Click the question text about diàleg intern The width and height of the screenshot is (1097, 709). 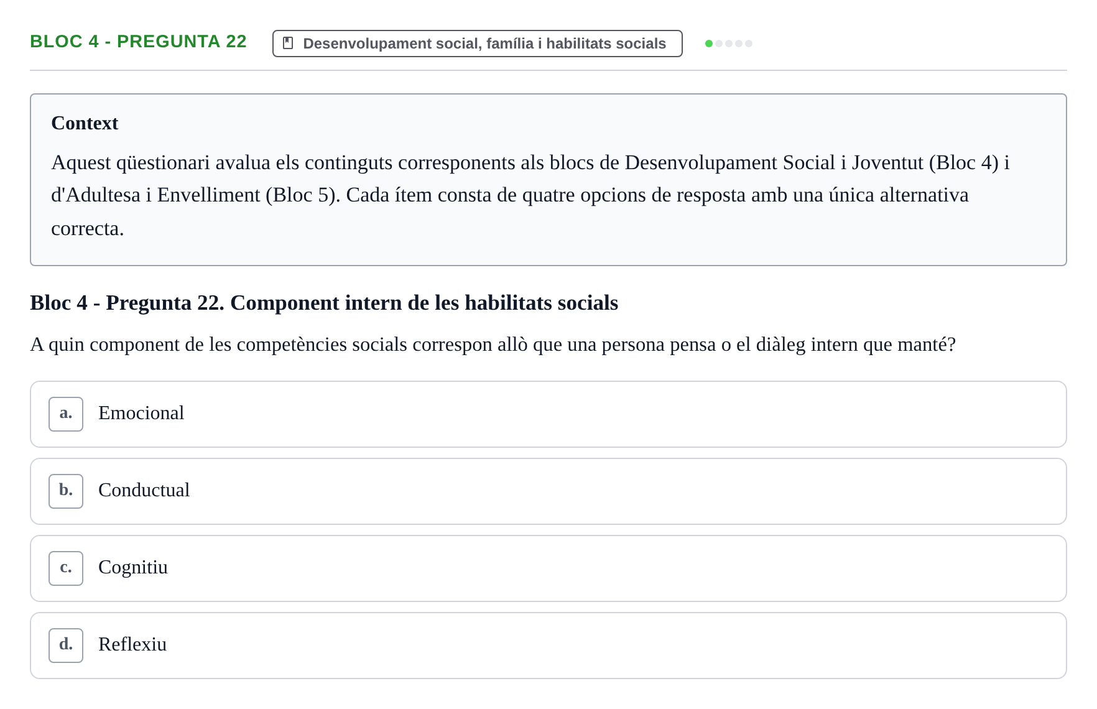tap(493, 345)
